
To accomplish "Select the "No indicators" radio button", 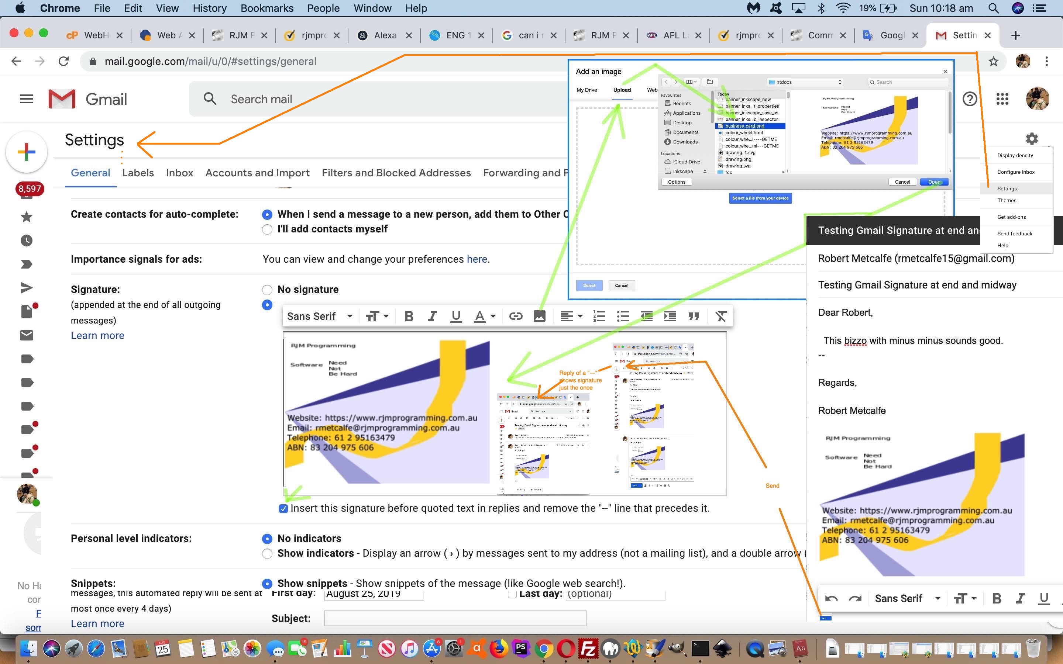I will (x=266, y=539).
